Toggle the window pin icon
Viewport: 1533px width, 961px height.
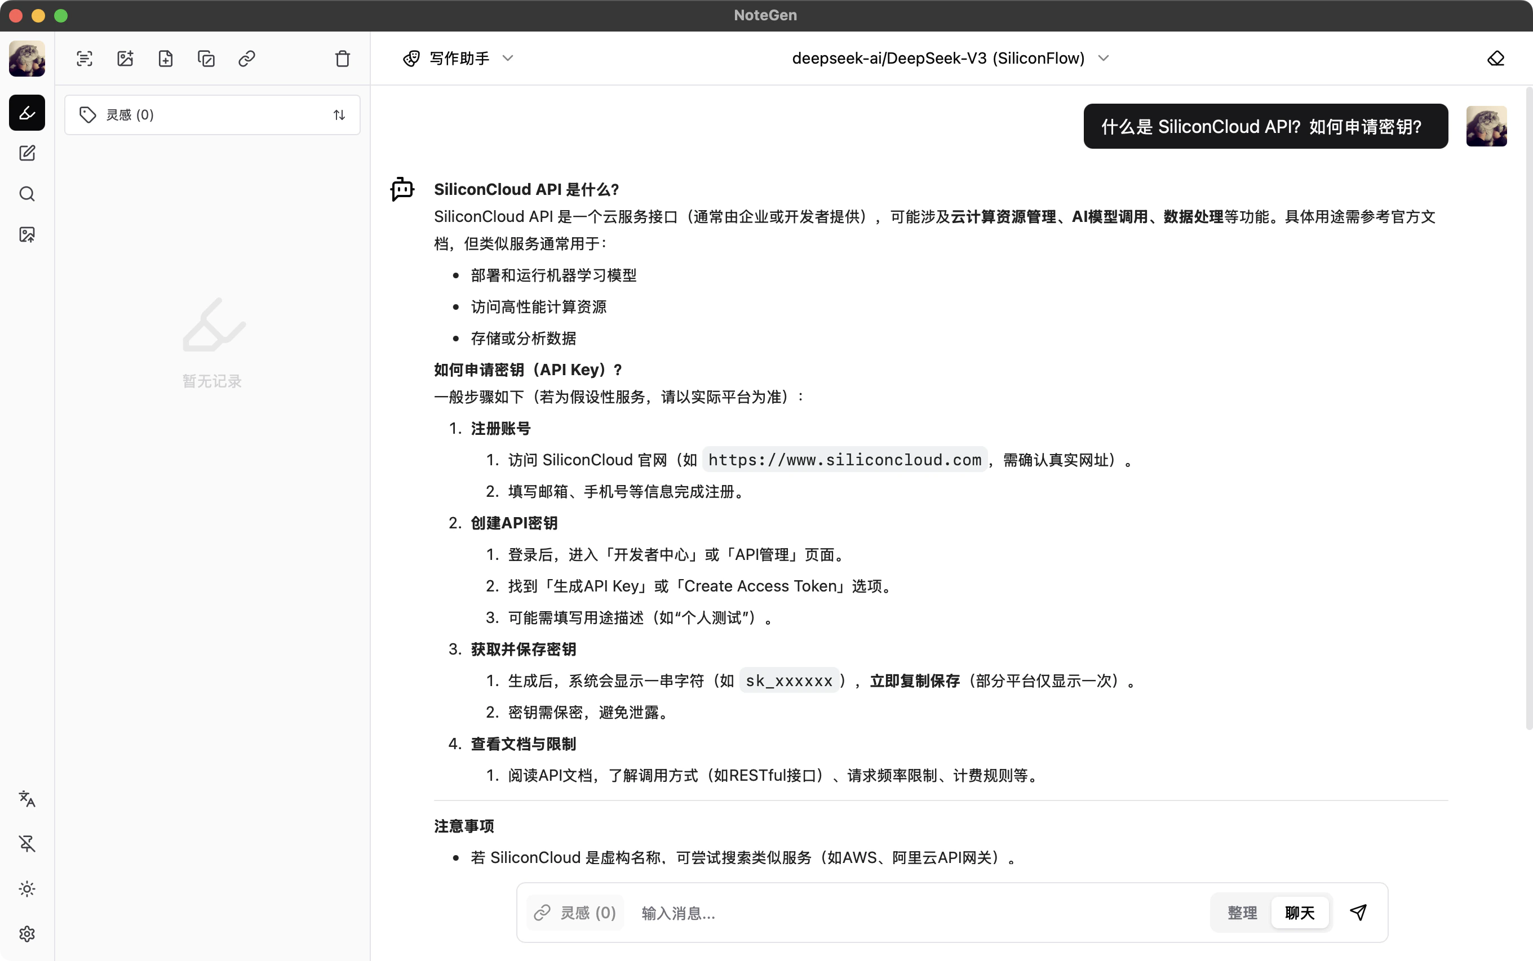(26, 843)
